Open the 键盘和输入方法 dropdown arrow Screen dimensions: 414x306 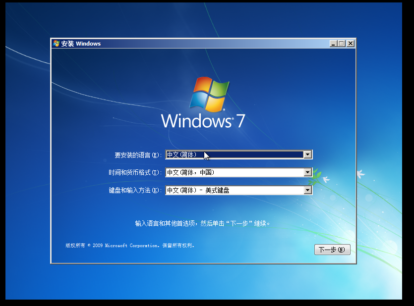(x=307, y=190)
